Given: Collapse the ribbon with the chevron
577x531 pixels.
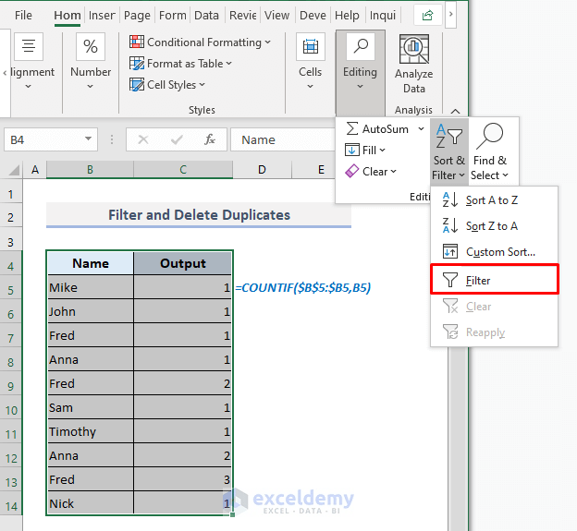Looking at the screenshot, I should [x=455, y=111].
